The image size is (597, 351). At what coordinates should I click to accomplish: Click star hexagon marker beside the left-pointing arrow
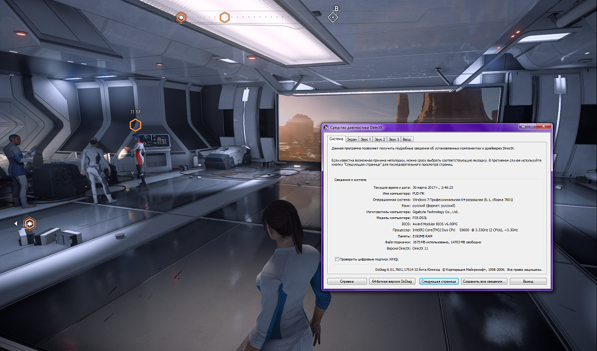[30, 224]
